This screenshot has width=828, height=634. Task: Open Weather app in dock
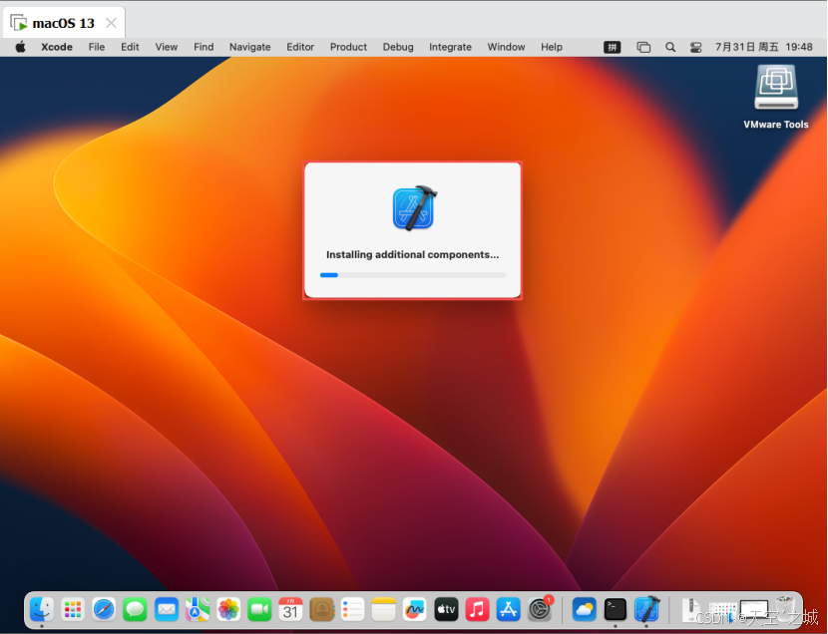[584, 609]
